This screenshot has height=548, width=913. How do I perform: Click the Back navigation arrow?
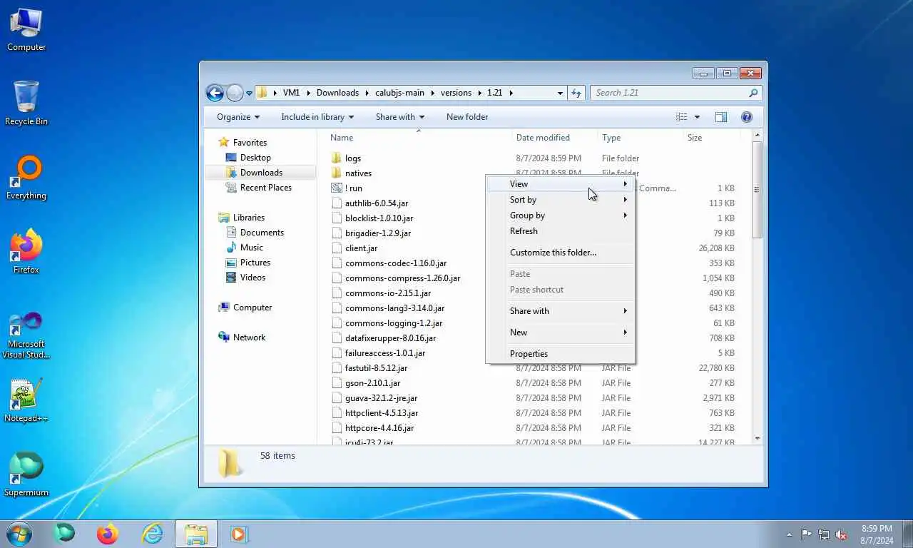[x=215, y=93]
